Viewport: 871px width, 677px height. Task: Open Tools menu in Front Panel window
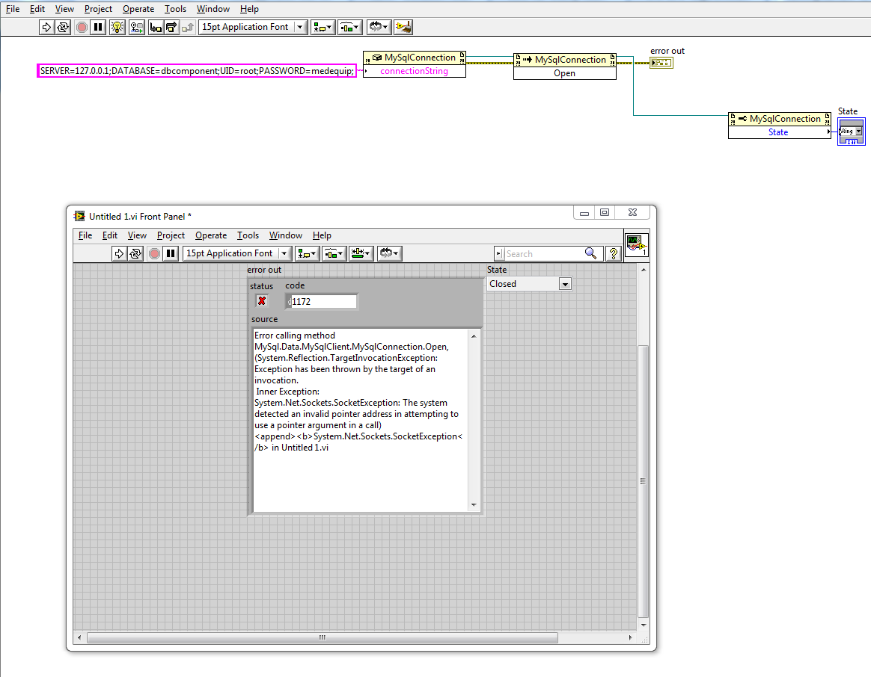click(248, 235)
